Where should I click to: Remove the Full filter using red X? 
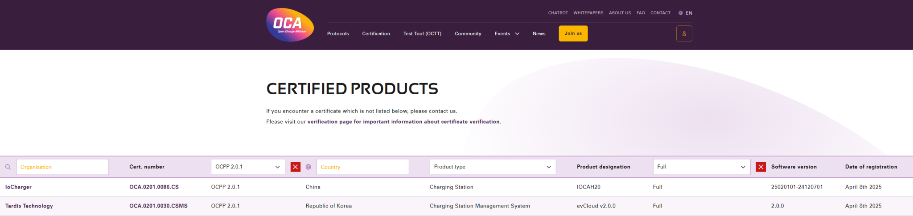(761, 167)
